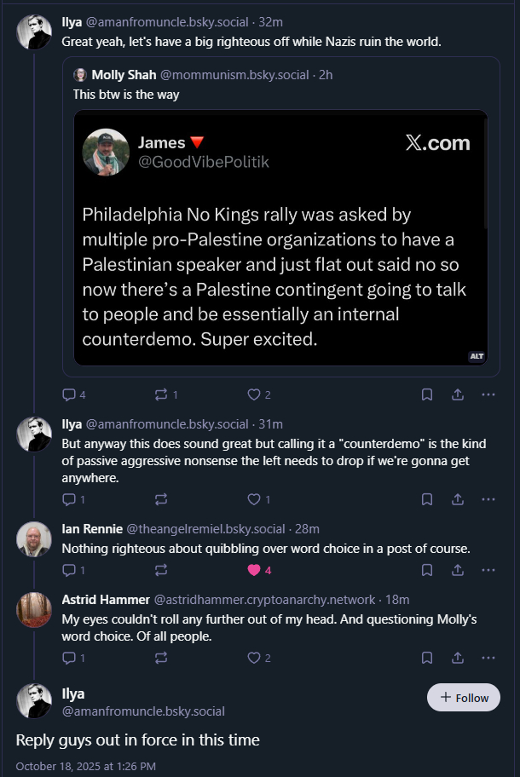Reply to Ian Rennie's post

click(x=69, y=570)
